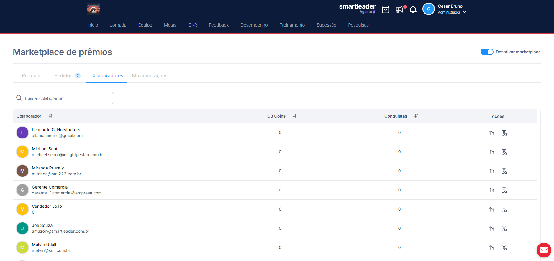
Task: Click the Cesar Bruno user name
Action: pyautogui.click(x=450, y=6)
